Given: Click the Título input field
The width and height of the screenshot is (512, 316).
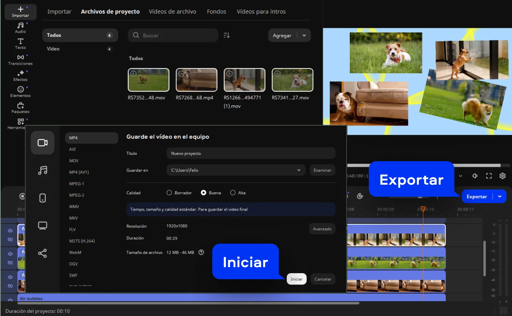Looking at the screenshot, I should 251,154.
